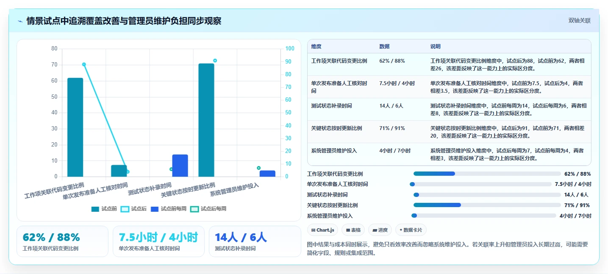Click progress value label 71% / 91%
608x274 pixels.
[577, 205]
